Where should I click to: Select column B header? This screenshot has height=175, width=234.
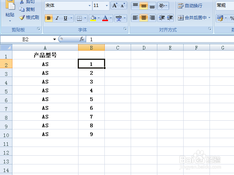92,48
